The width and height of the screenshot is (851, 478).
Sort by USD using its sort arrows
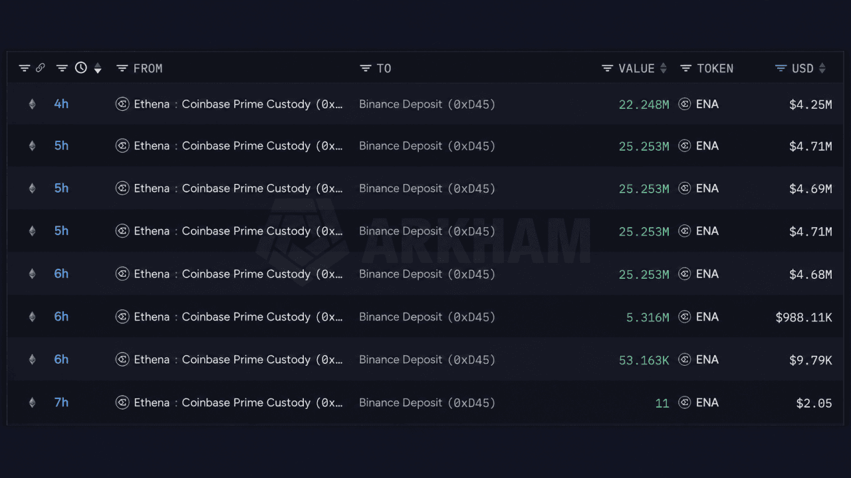point(822,68)
